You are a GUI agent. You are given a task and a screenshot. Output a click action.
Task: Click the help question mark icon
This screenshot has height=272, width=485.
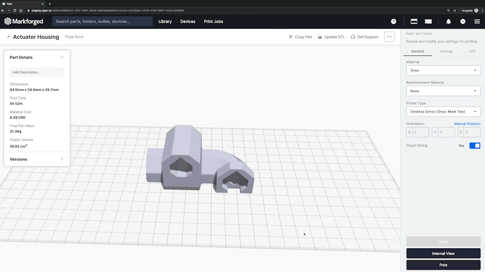(x=393, y=21)
